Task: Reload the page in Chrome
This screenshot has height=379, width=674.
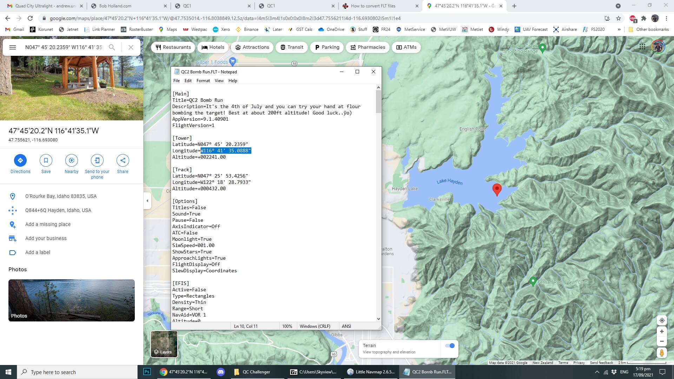Action: [30, 18]
